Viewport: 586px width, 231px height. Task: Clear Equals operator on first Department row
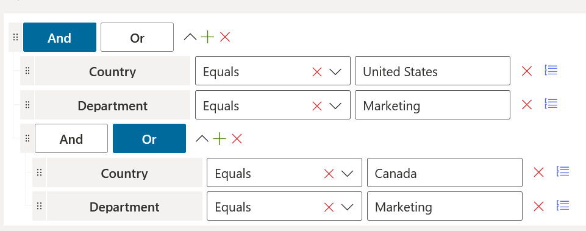point(317,106)
